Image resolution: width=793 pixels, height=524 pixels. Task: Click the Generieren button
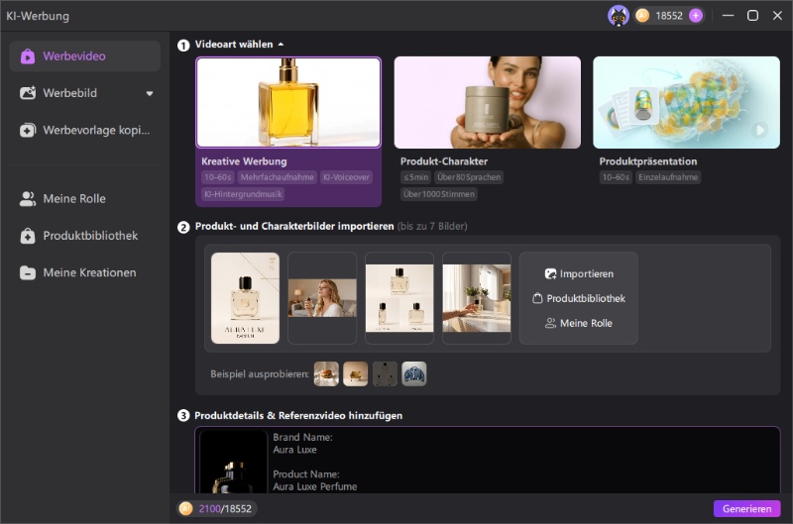(747, 509)
